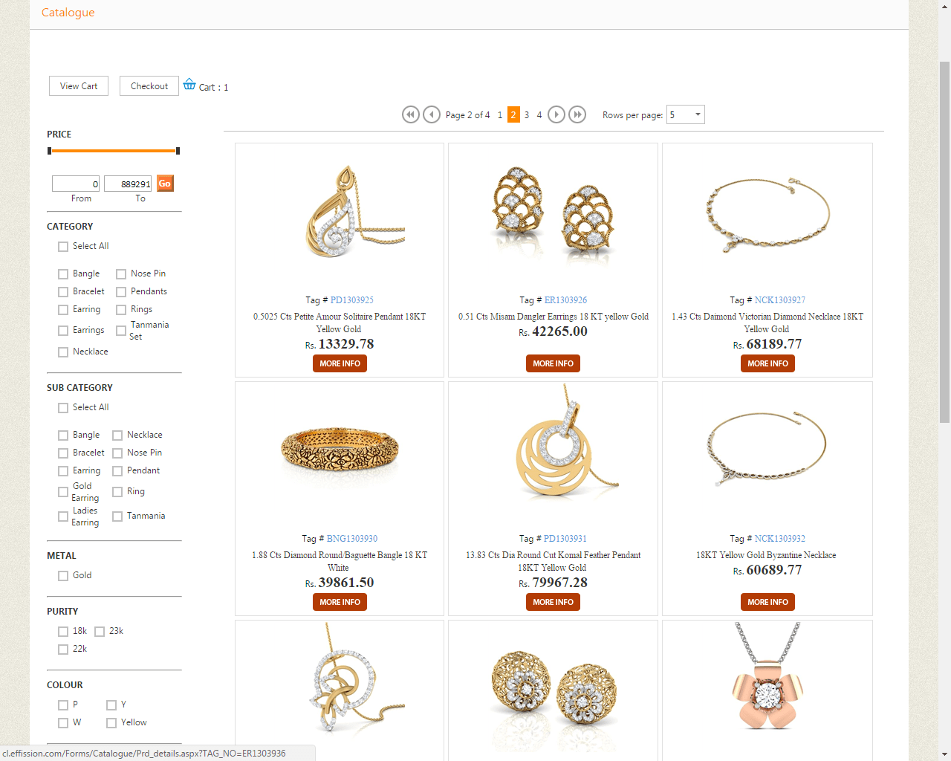The height and width of the screenshot is (761, 951).
Task: Apply the price filter with the Go icon
Action: (164, 183)
